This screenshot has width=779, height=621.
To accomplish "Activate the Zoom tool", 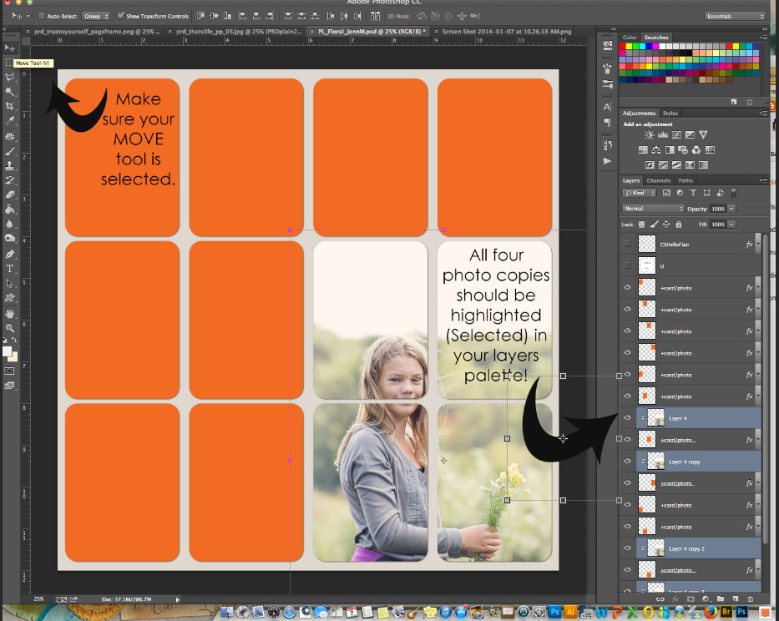I will coord(10,329).
